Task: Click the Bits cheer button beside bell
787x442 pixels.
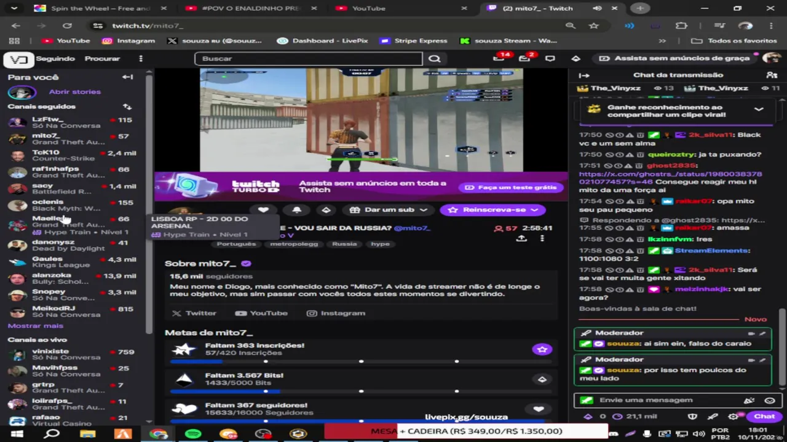Action: pyautogui.click(x=326, y=210)
